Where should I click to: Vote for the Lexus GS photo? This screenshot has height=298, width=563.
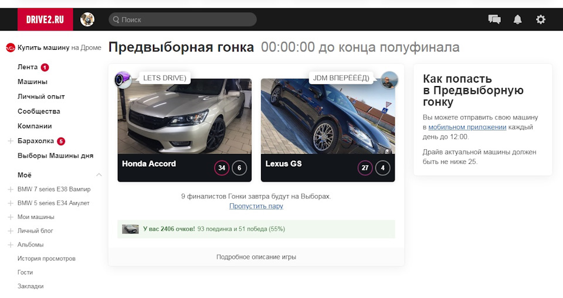pos(328,117)
